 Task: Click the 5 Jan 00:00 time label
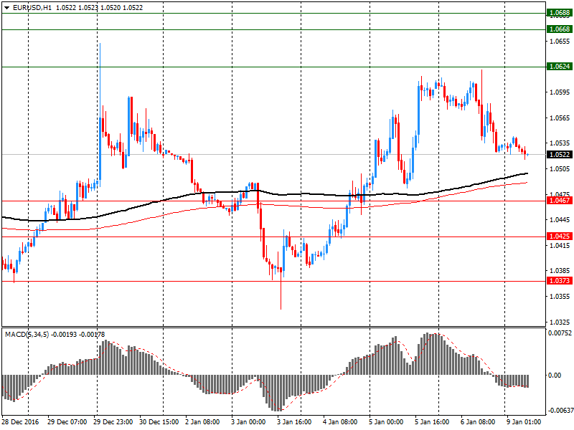[x=386, y=422]
